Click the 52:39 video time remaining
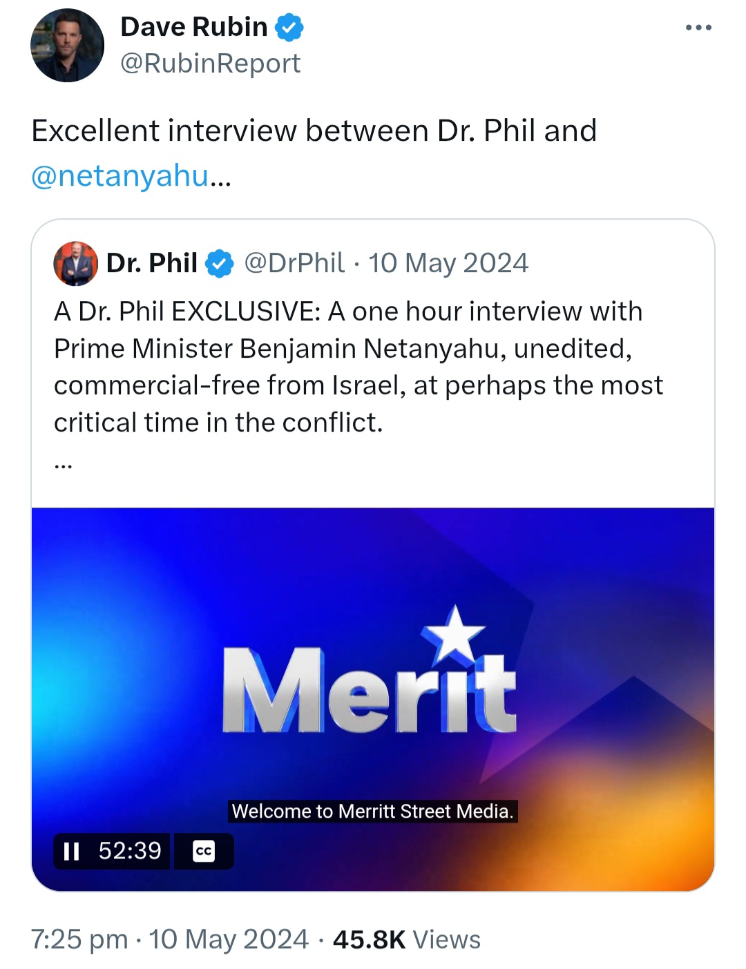Image resolution: width=746 pixels, height=969 pixels. (130, 851)
